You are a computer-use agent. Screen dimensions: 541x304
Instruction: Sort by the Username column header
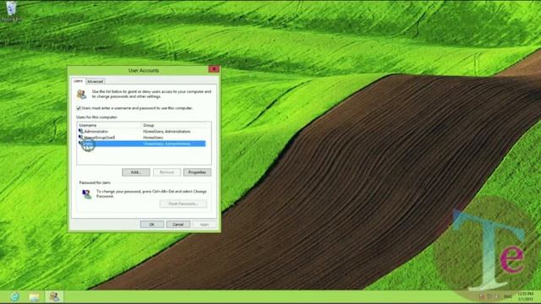click(x=109, y=125)
